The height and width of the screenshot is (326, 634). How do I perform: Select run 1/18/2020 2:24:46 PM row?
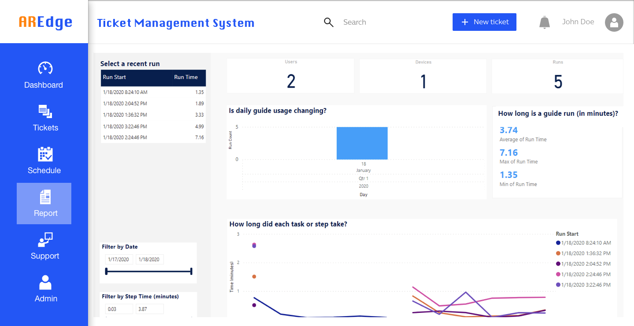[153, 137]
